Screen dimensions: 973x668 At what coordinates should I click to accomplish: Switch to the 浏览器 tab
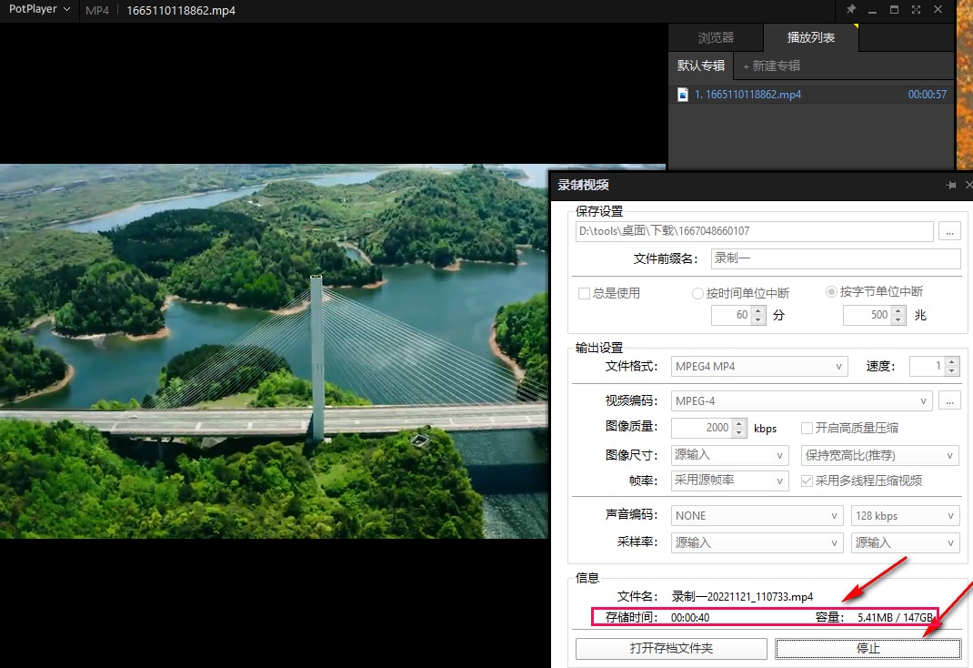click(x=716, y=37)
